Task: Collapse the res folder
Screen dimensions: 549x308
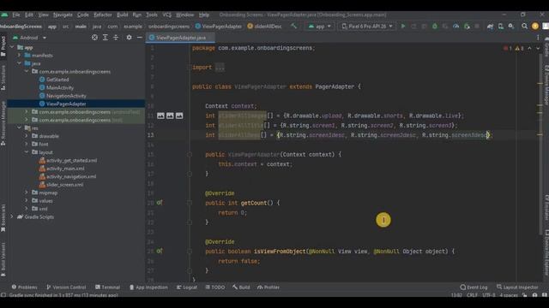Action: 19,127
